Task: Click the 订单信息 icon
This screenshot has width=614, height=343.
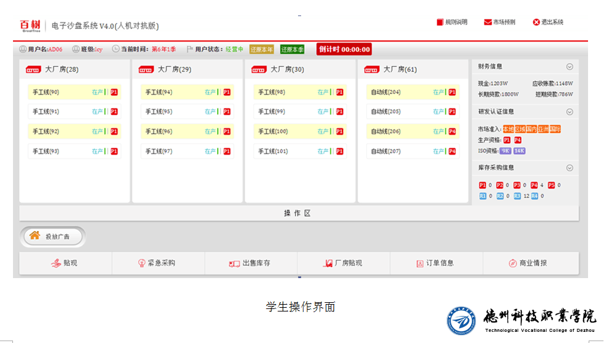Action: click(x=420, y=263)
